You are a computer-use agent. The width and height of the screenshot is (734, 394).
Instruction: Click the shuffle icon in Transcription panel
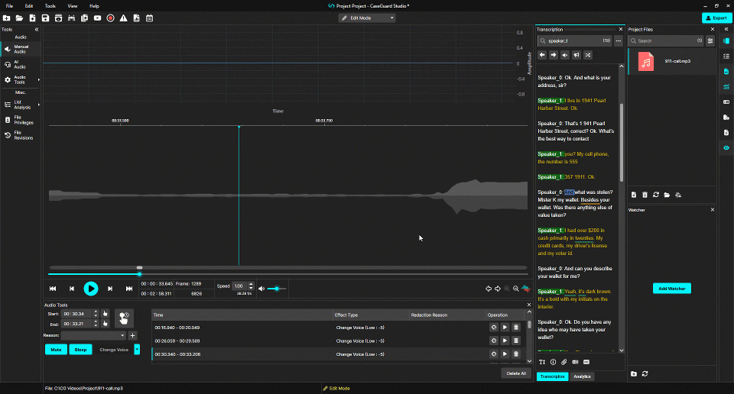588,55
